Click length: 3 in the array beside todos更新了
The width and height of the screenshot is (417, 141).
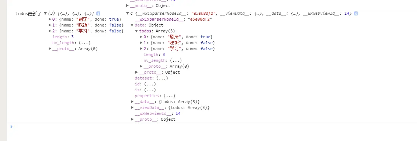[x=63, y=37]
